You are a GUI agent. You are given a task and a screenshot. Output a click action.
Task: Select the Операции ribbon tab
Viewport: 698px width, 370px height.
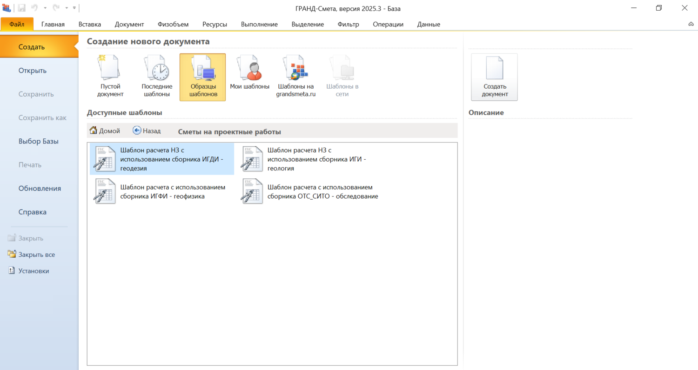[388, 24]
